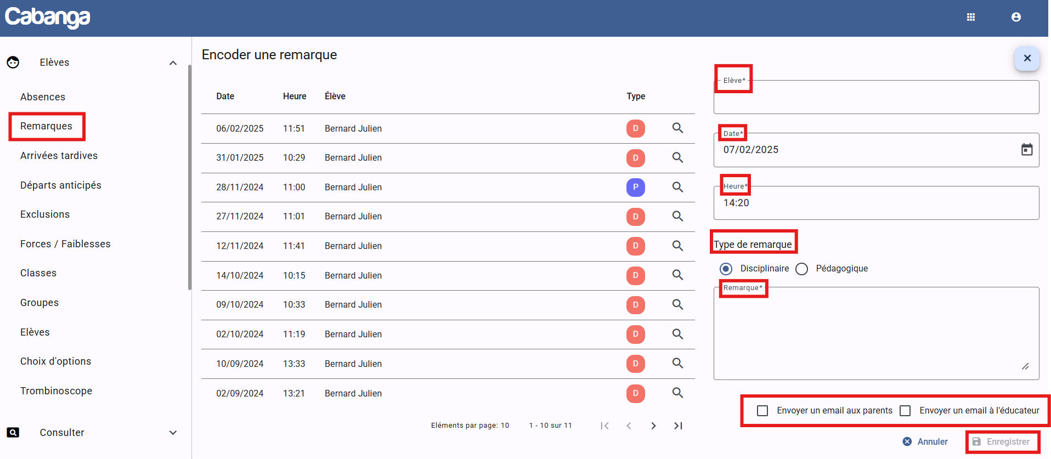This screenshot has height=459, width=1051.
Task: Click magnifier for the 28/11/2024 remark
Action: click(677, 187)
